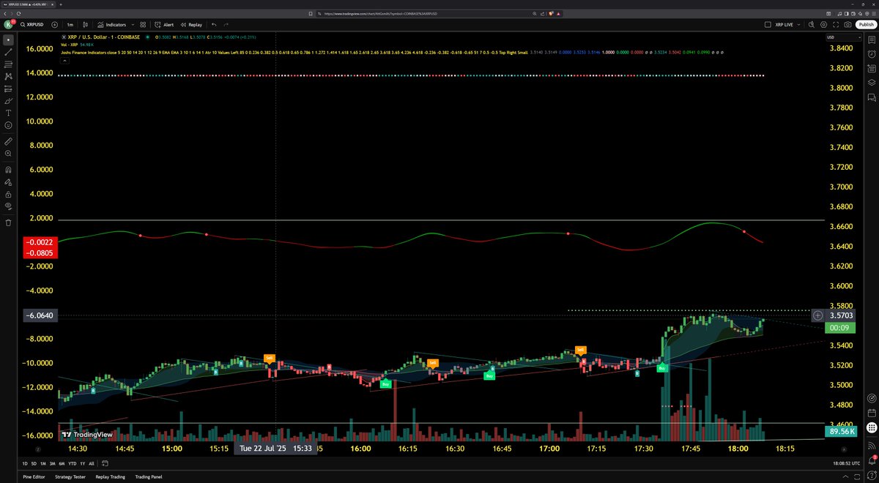The width and height of the screenshot is (879, 483).
Task: Select the Trend Line drawing tool
Action: 9,52
